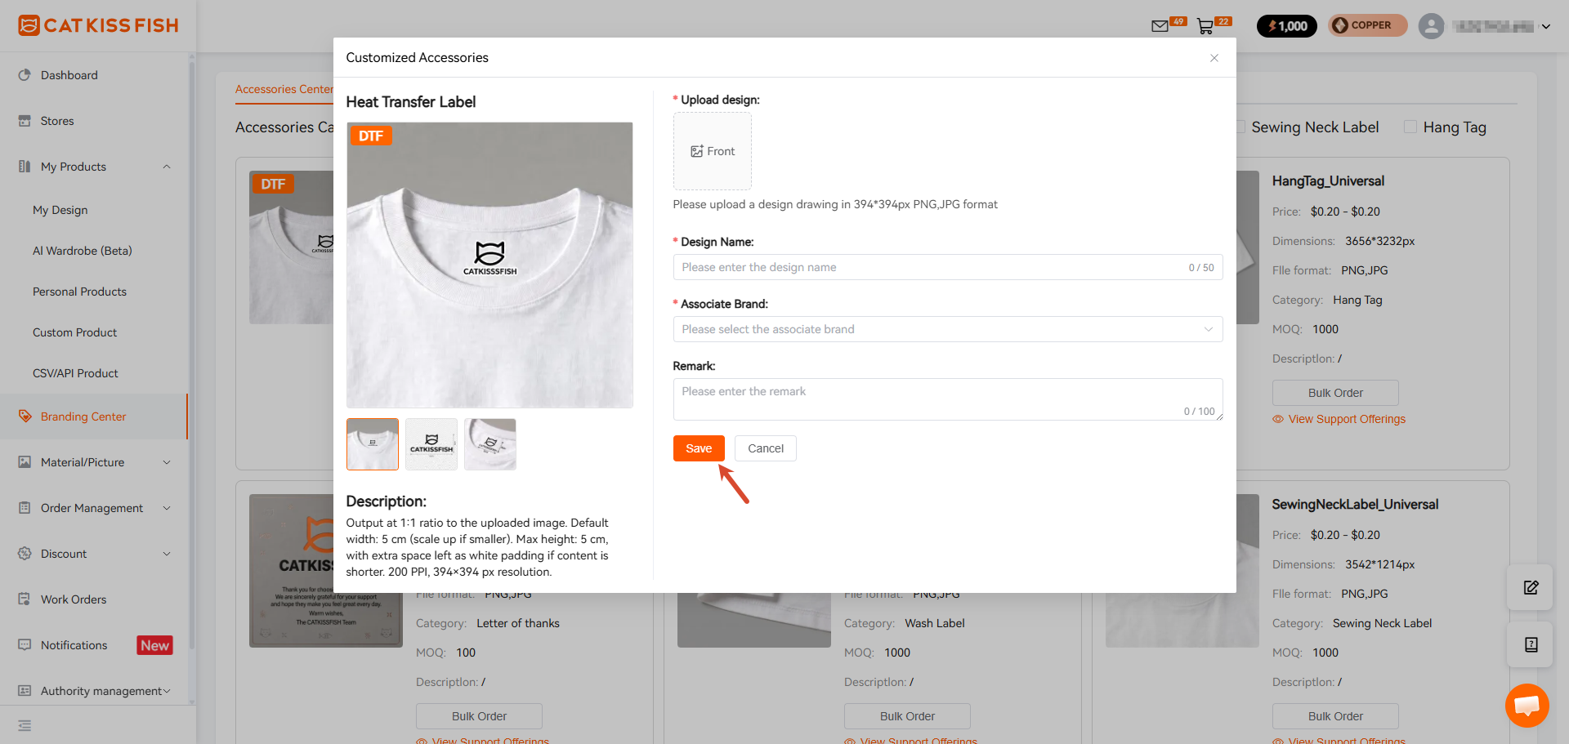Click the edit note floating icon
Image resolution: width=1569 pixels, height=744 pixels.
(x=1531, y=587)
